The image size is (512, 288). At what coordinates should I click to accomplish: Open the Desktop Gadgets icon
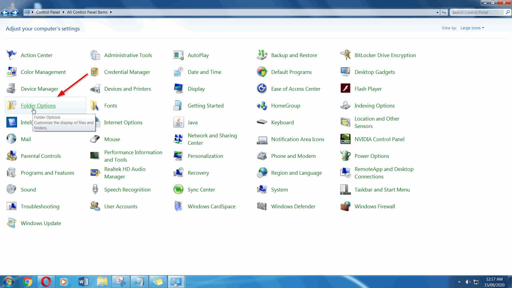345,72
